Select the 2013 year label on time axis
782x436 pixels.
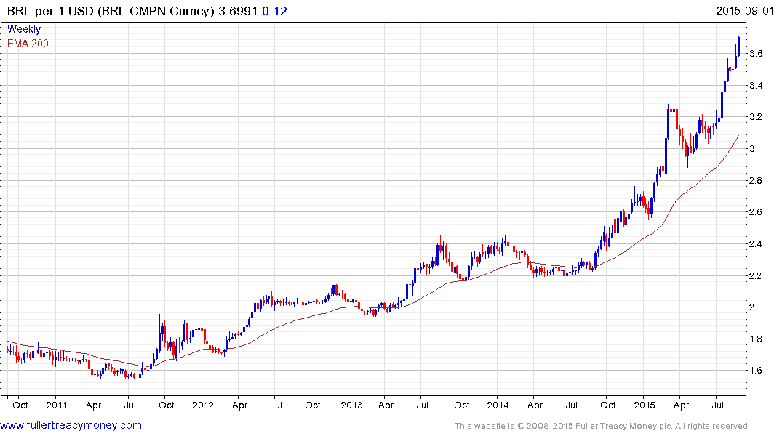click(x=351, y=405)
